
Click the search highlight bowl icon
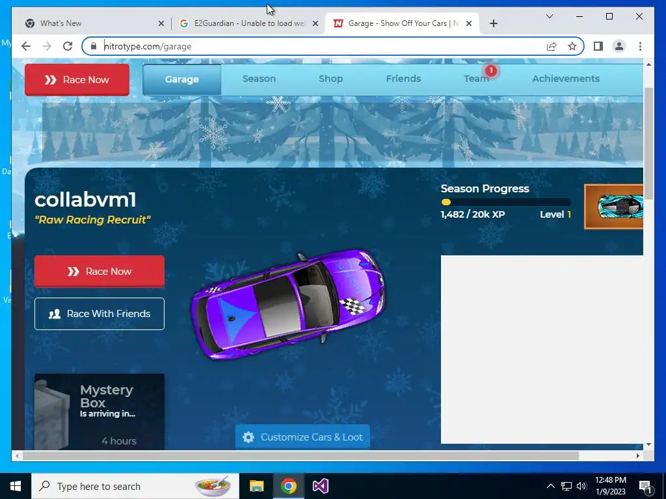[x=213, y=486]
